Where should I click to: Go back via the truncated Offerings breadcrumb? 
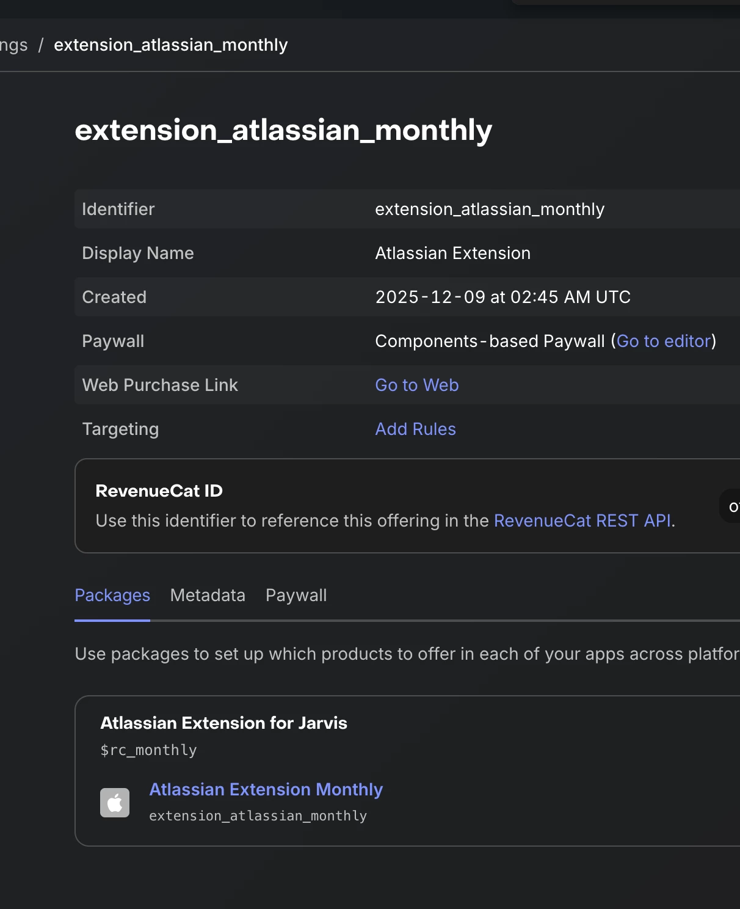click(x=13, y=45)
